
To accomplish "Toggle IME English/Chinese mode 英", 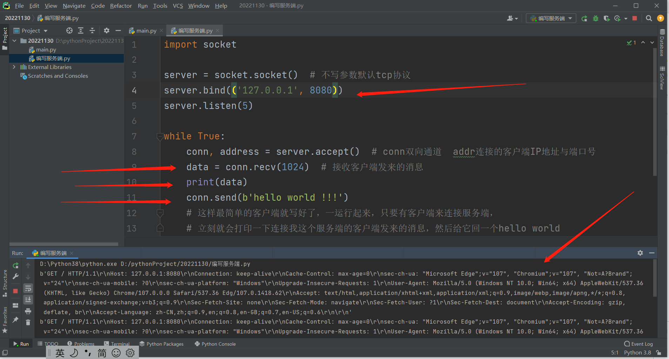I will coord(60,353).
